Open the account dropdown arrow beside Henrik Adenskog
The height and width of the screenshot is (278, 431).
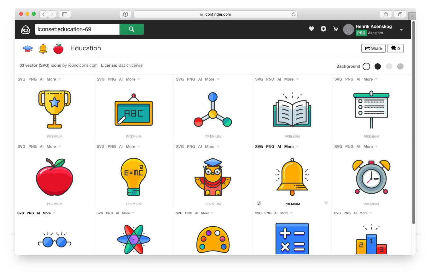(x=401, y=30)
